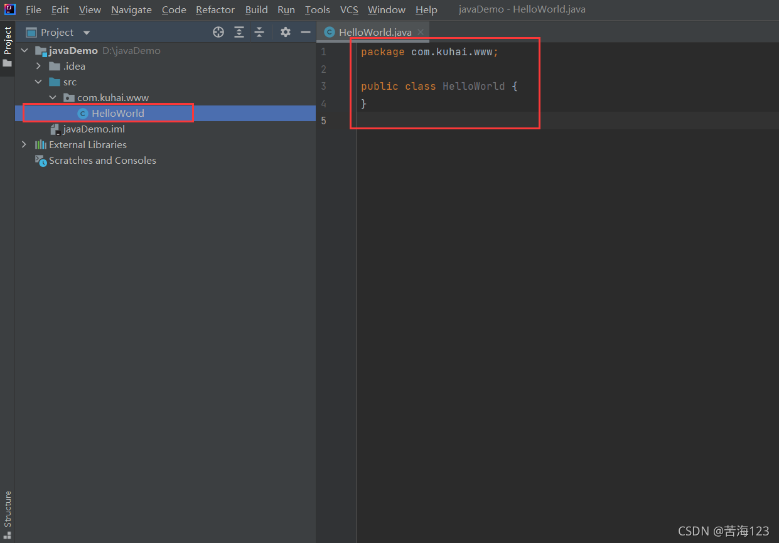Click the External Libraries icon
This screenshot has height=543, width=779.
41,145
